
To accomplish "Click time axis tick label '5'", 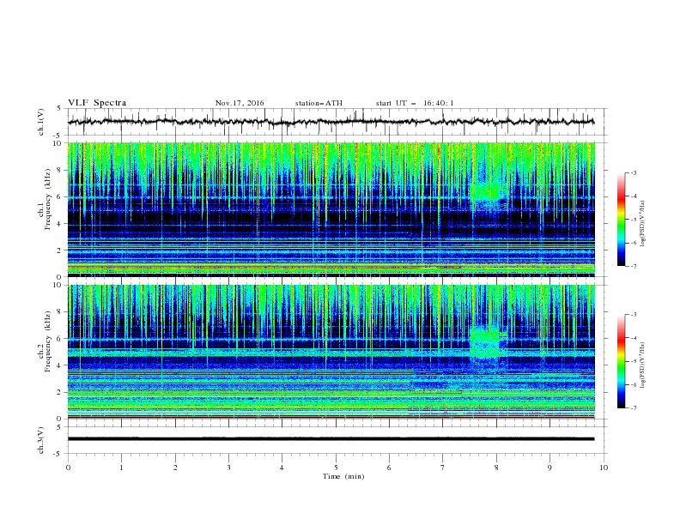I will coord(336,468).
